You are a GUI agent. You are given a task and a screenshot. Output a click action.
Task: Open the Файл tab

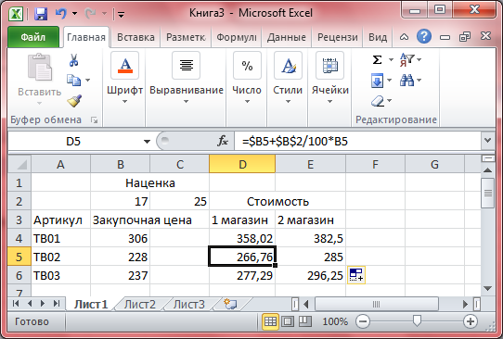[33, 37]
